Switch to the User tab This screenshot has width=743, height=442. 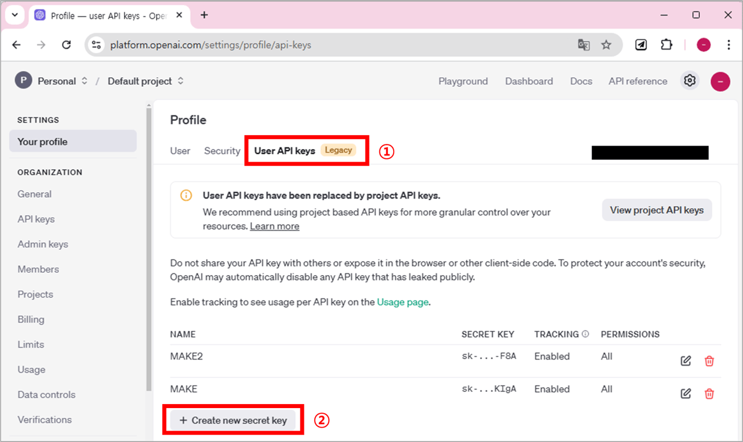180,151
